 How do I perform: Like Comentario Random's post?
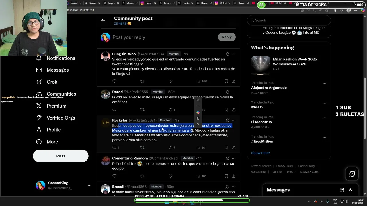coord(170,176)
